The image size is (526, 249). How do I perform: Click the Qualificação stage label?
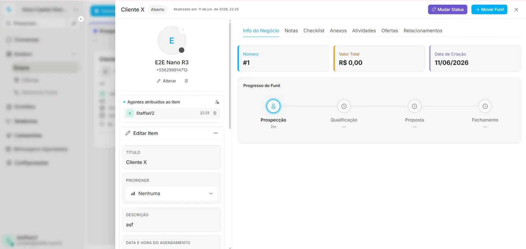point(344,120)
